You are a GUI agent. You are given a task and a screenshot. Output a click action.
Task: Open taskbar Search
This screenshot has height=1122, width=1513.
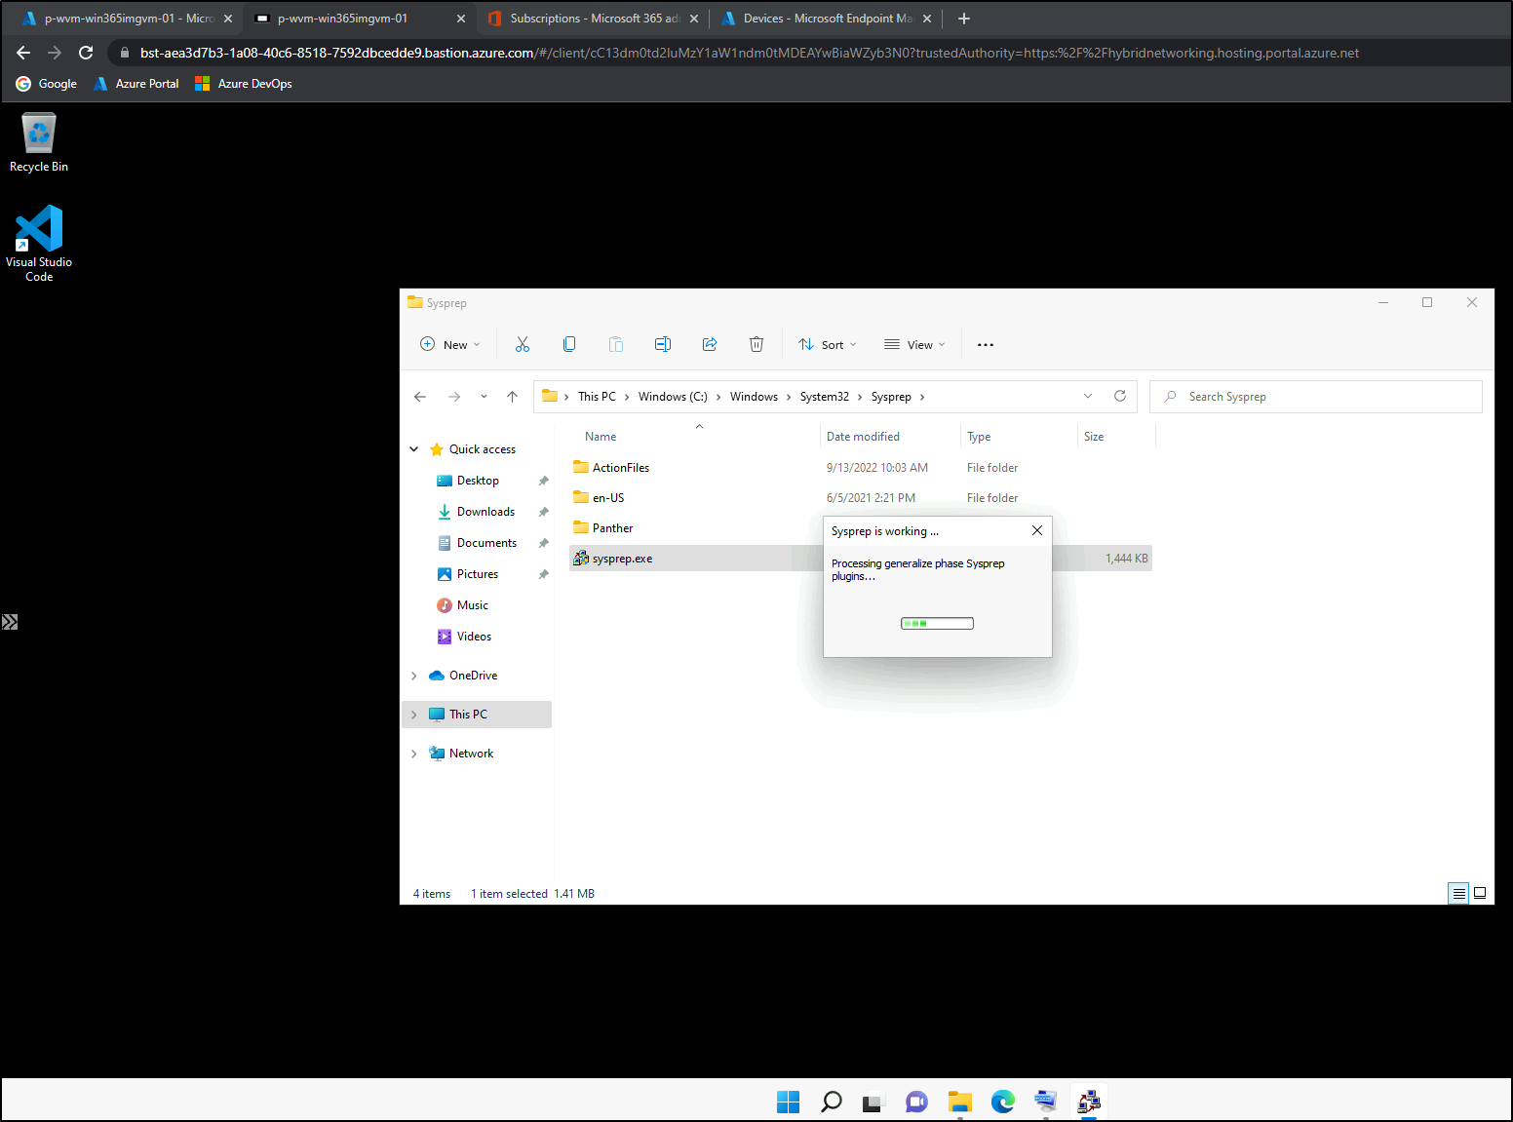pyautogui.click(x=831, y=1102)
